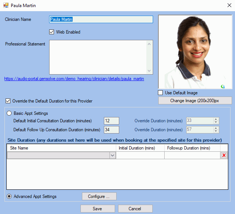235x214 pixels.
Task: Click Change Image (200x200)px button
Action: pos(195,101)
